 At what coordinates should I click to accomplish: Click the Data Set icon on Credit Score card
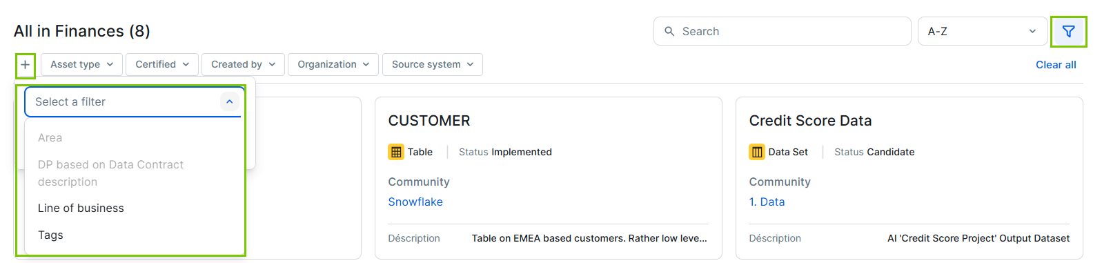click(x=757, y=152)
